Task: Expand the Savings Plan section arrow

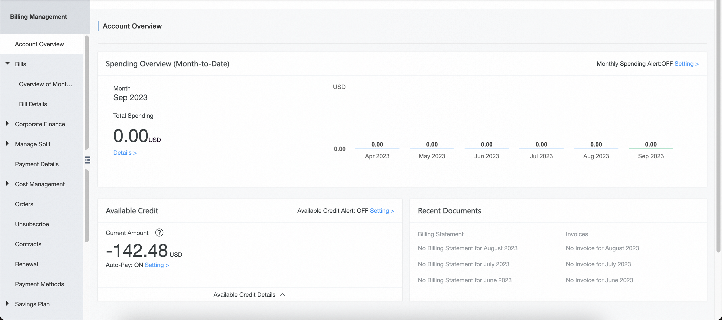Action: [8, 303]
